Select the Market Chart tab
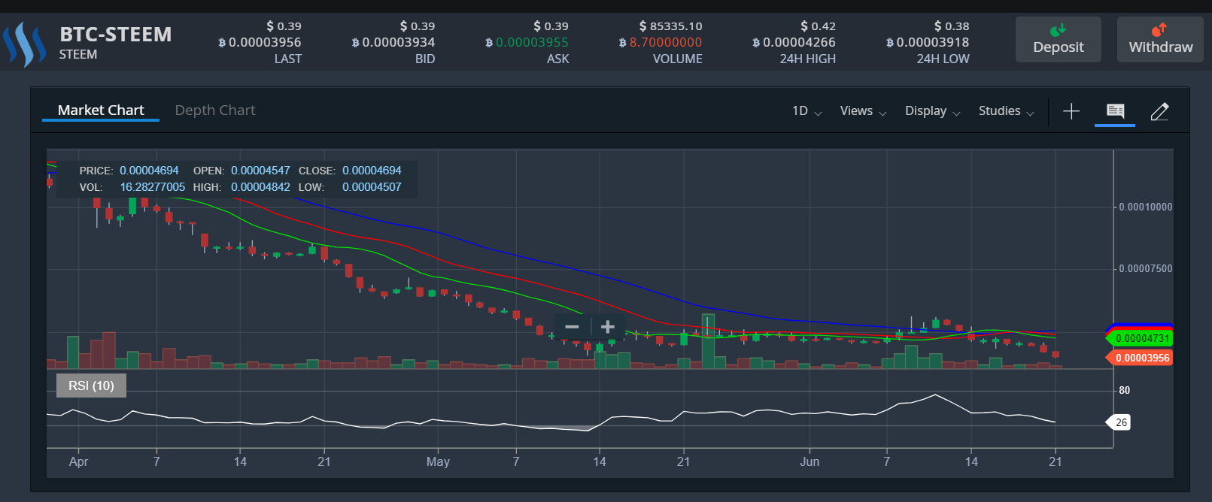The height and width of the screenshot is (502, 1212). click(101, 110)
